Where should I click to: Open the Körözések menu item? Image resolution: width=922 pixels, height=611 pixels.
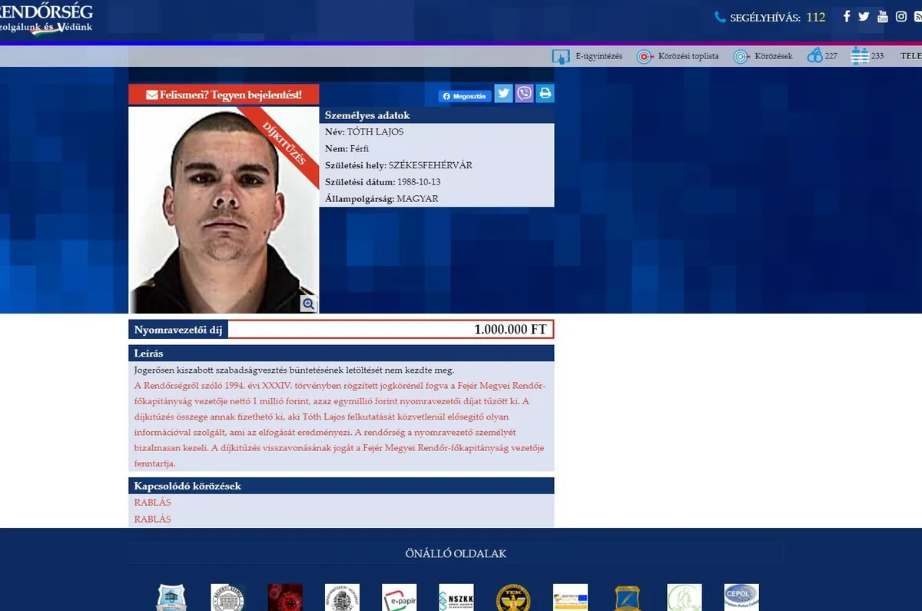(x=763, y=56)
